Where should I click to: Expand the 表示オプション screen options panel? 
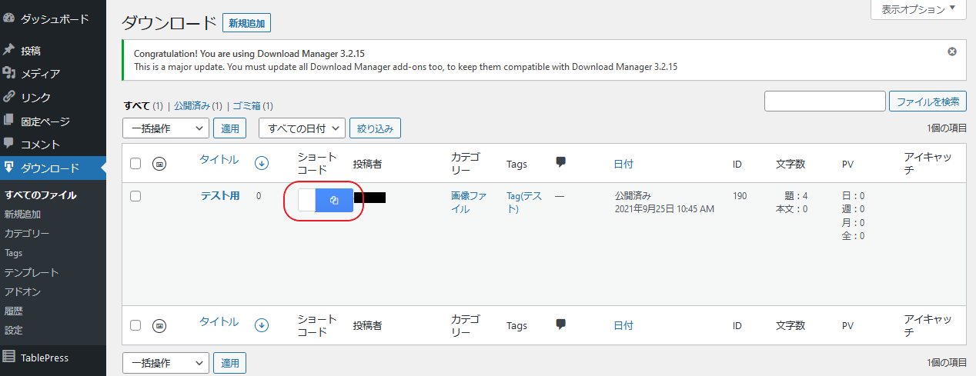918,9
